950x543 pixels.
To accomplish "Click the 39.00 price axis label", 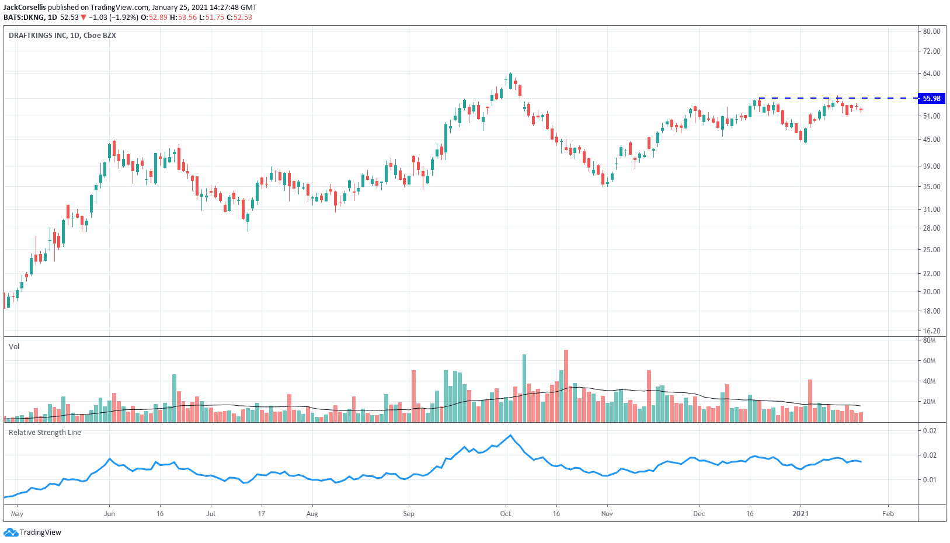I will coord(931,166).
